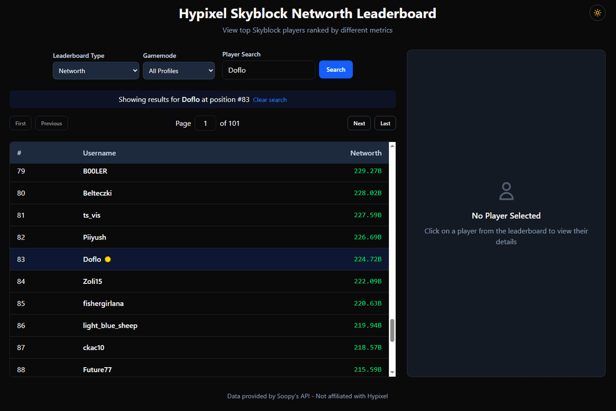Select the highlighted Doflo username

click(92, 259)
